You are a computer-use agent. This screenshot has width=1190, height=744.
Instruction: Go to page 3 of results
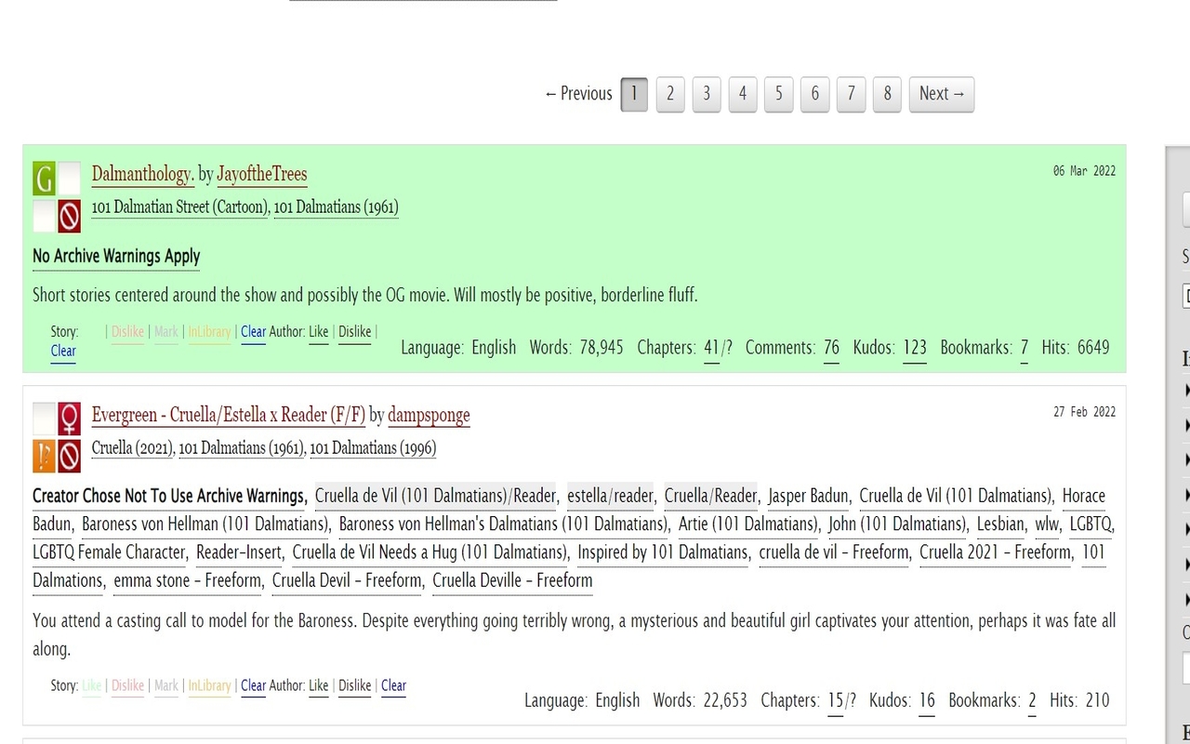(707, 94)
